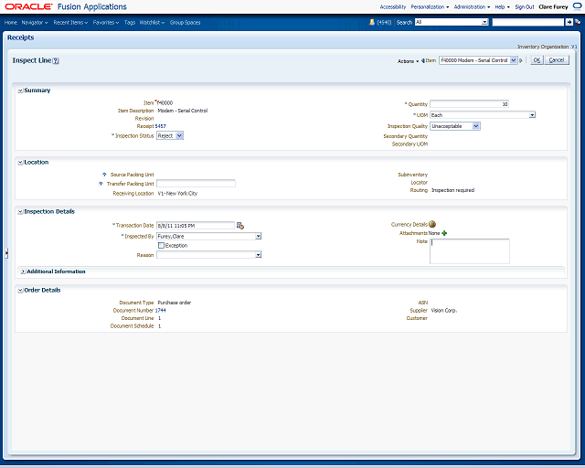Click the Sign Out link
This screenshot has width=585, height=468.
(x=524, y=6)
